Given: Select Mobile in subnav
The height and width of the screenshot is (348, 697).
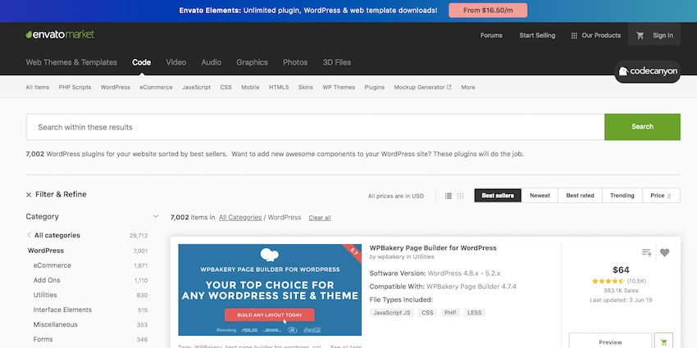Looking at the screenshot, I should click(x=250, y=88).
